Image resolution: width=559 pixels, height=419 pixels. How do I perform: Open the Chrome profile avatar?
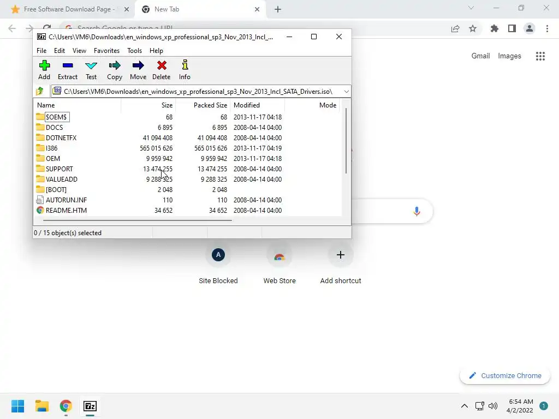point(530,28)
